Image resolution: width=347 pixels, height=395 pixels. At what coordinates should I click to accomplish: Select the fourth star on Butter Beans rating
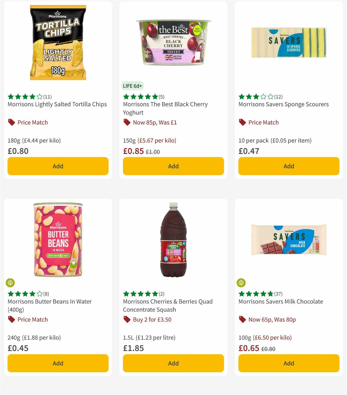tap(33, 294)
